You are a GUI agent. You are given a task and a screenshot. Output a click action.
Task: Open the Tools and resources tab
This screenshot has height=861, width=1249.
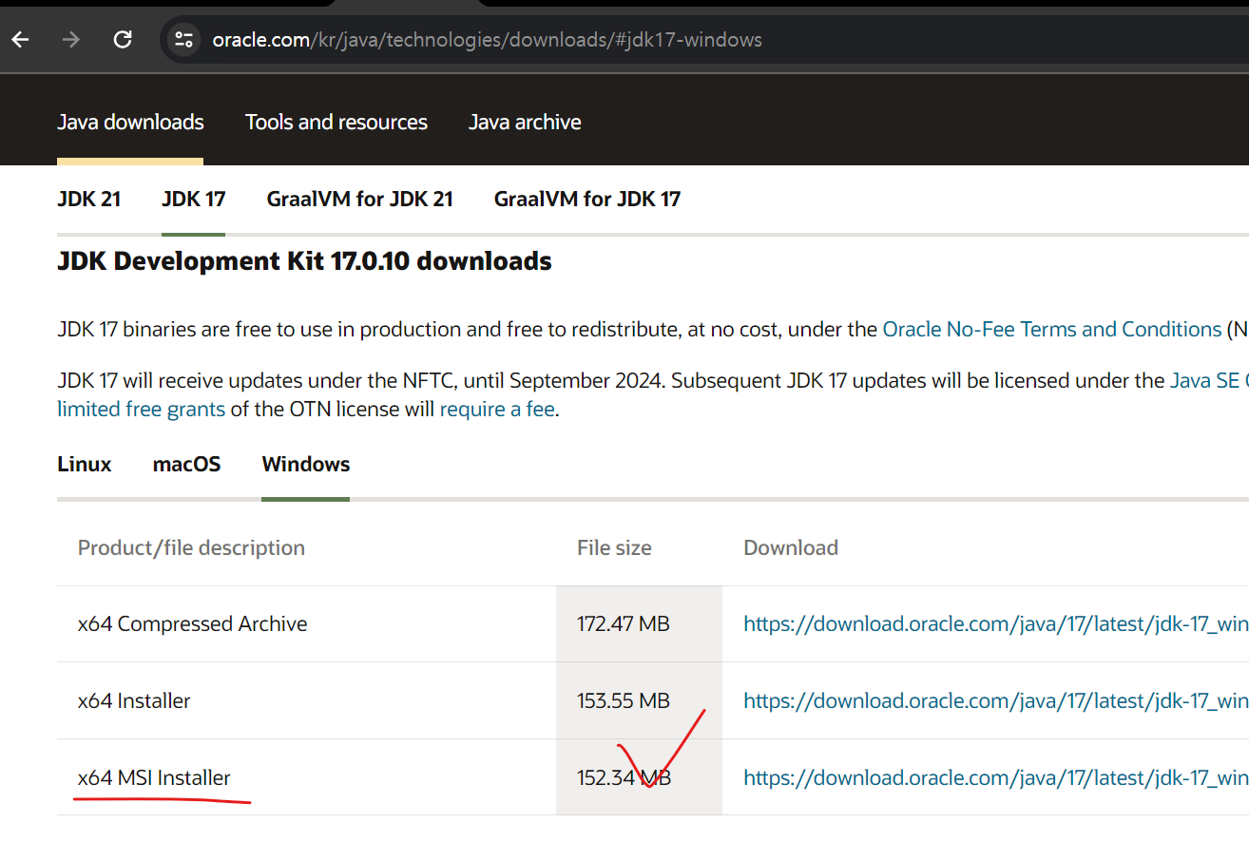336,122
